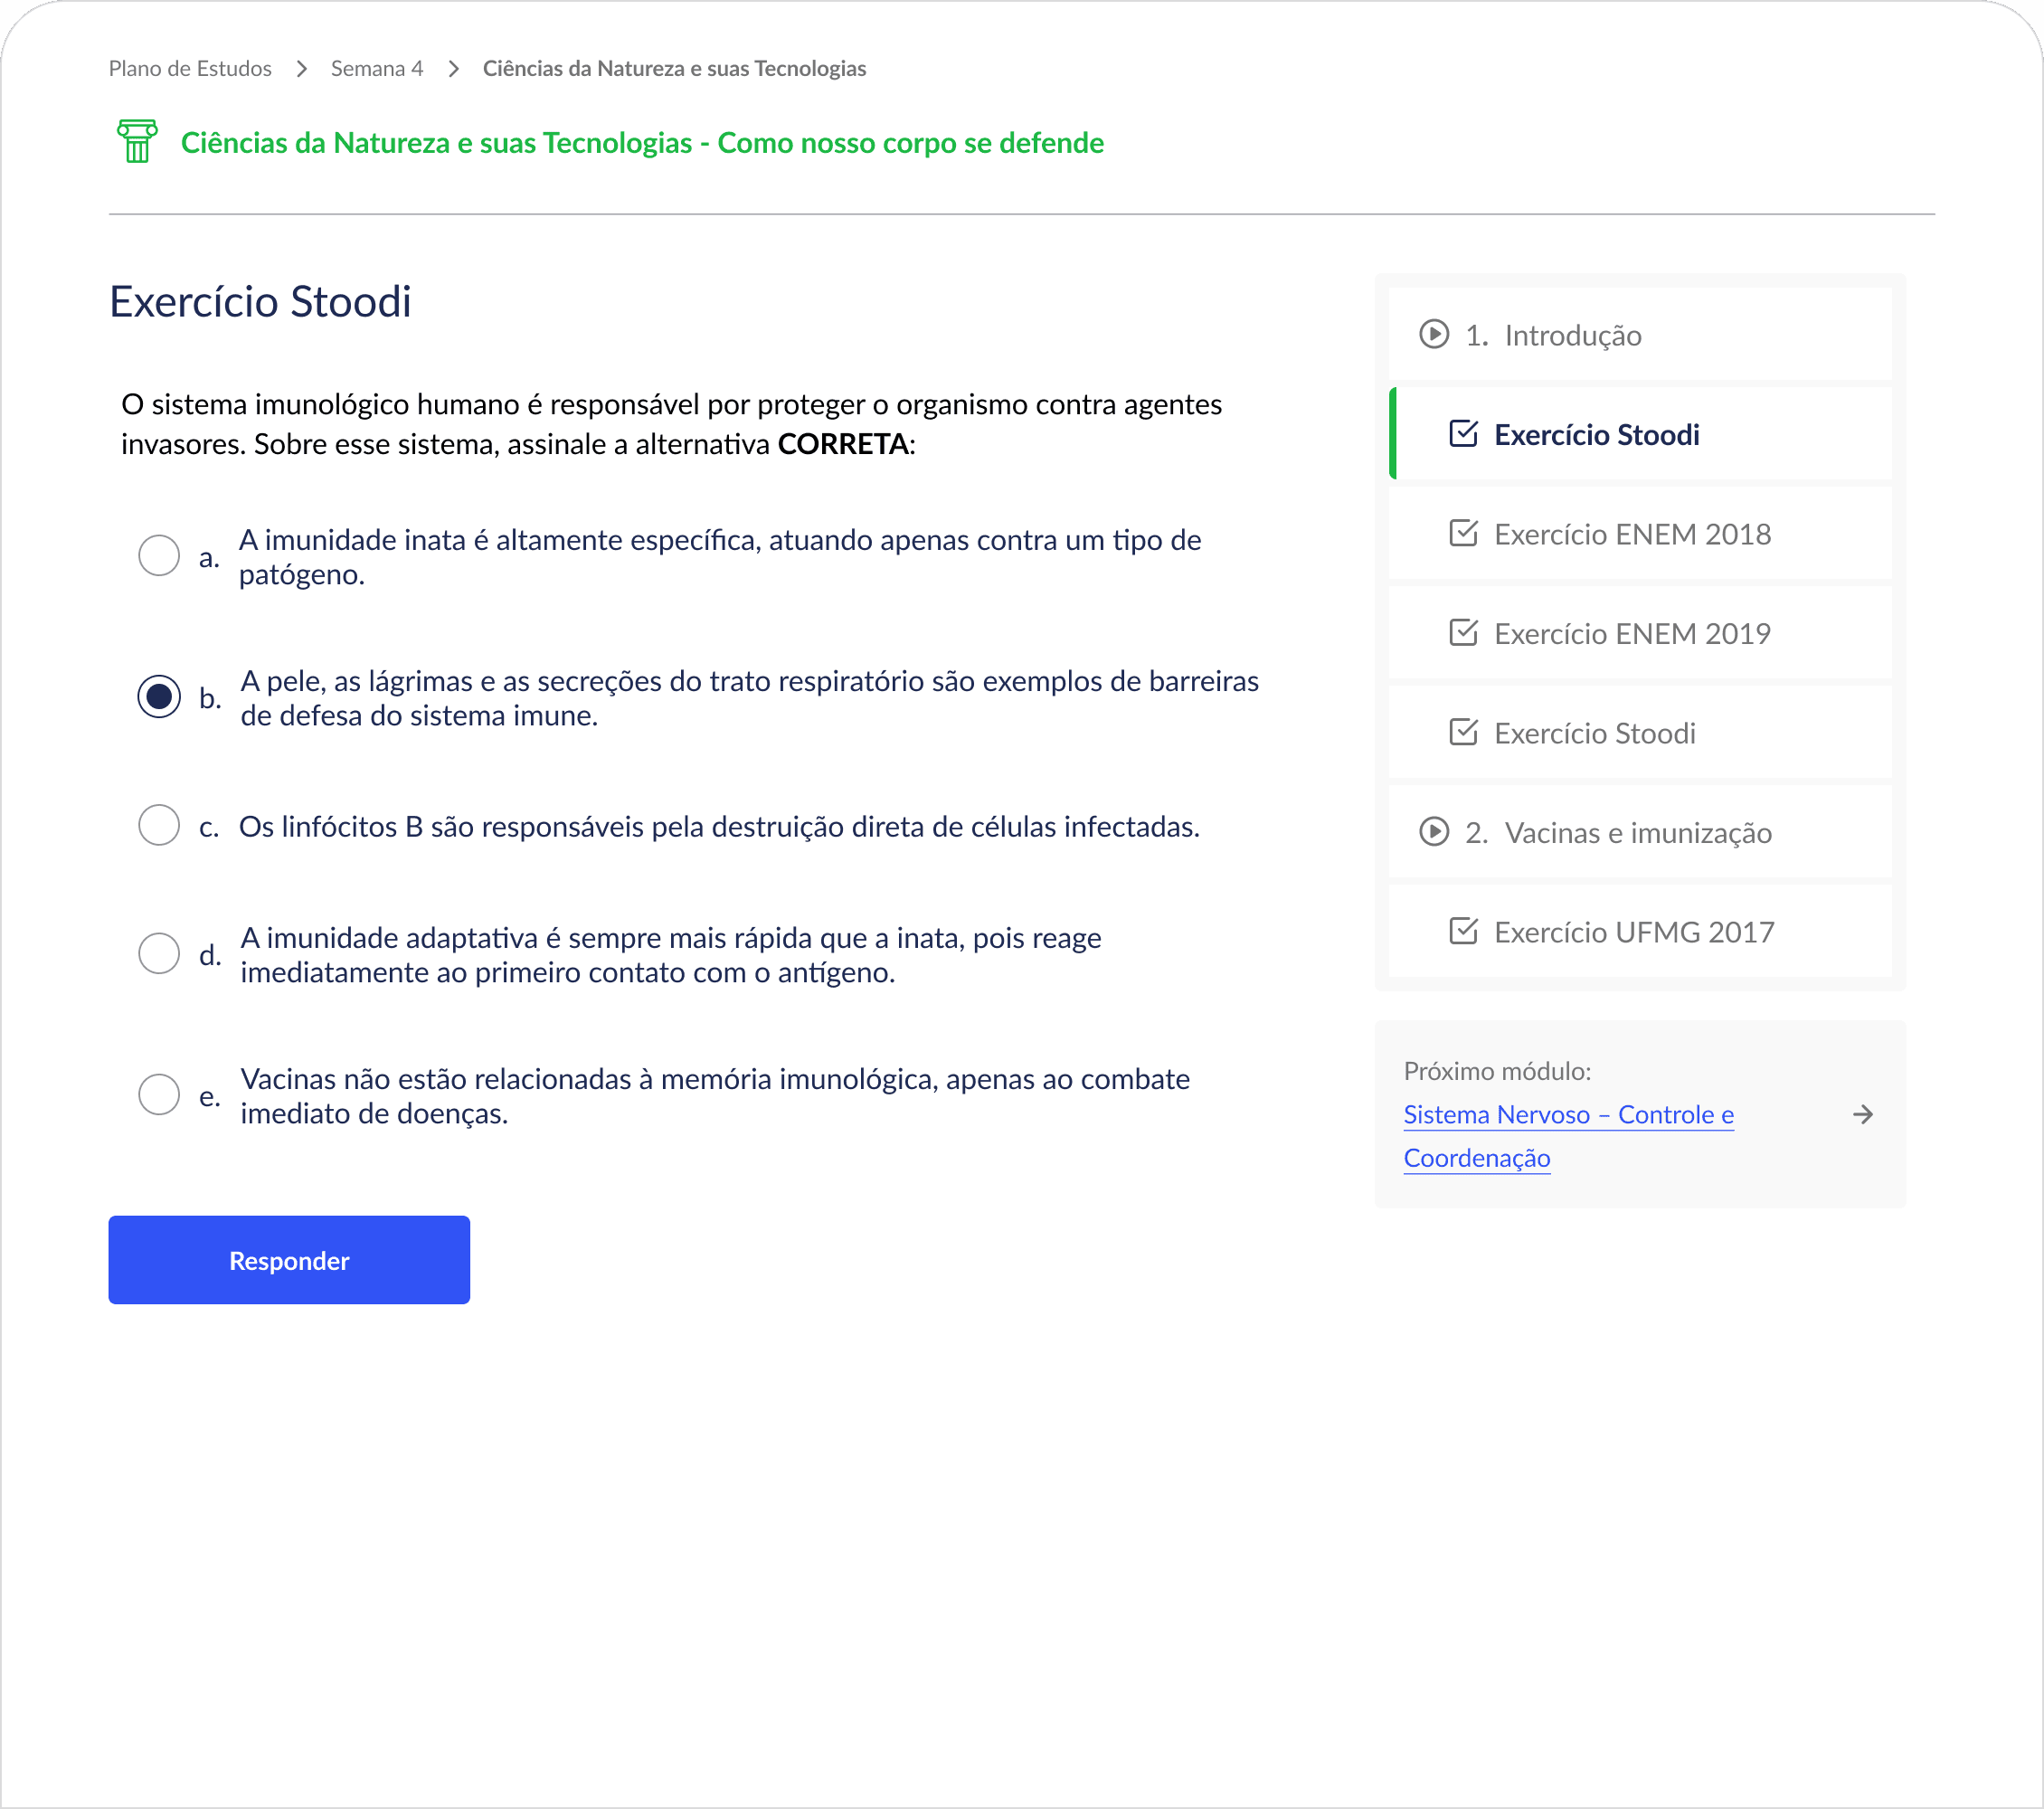Go to Semana 4 breadcrumb
The width and height of the screenshot is (2044, 1809).
pyautogui.click(x=376, y=68)
